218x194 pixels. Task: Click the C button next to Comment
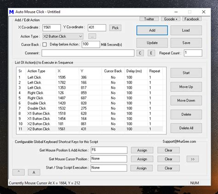click(140, 53)
